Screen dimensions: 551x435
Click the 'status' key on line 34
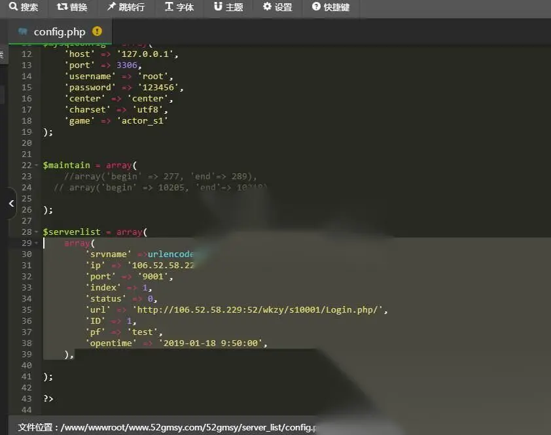pos(106,299)
